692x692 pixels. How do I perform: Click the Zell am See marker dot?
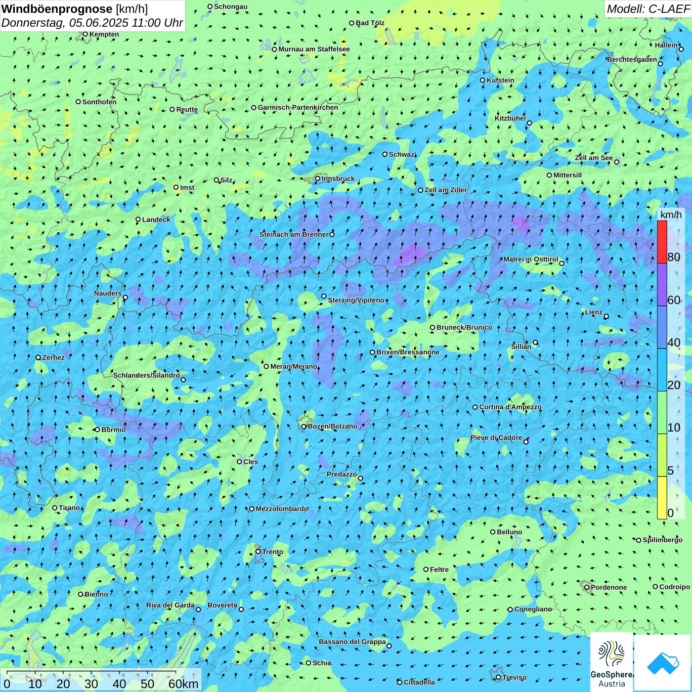(x=616, y=162)
